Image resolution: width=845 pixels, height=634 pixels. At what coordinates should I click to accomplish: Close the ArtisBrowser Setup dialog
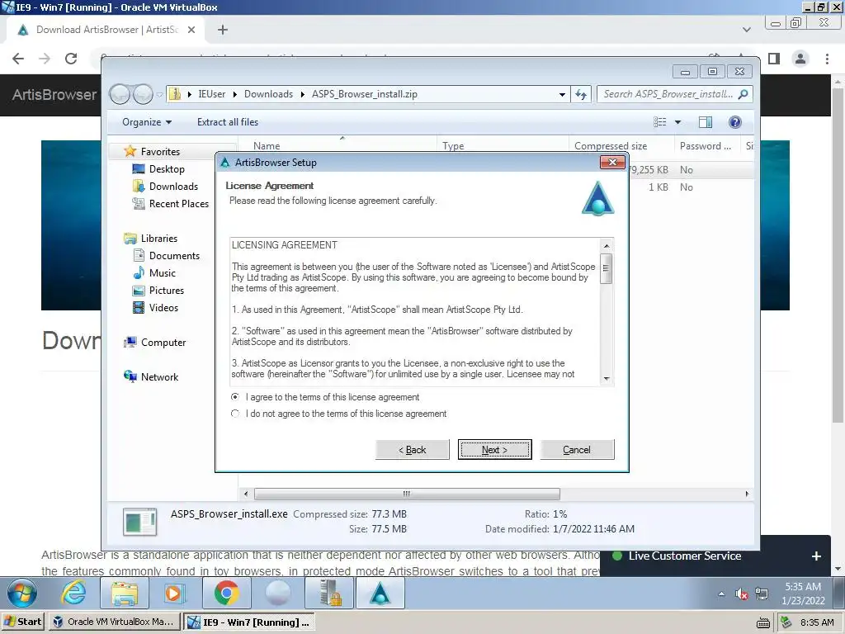pos(612,163)
